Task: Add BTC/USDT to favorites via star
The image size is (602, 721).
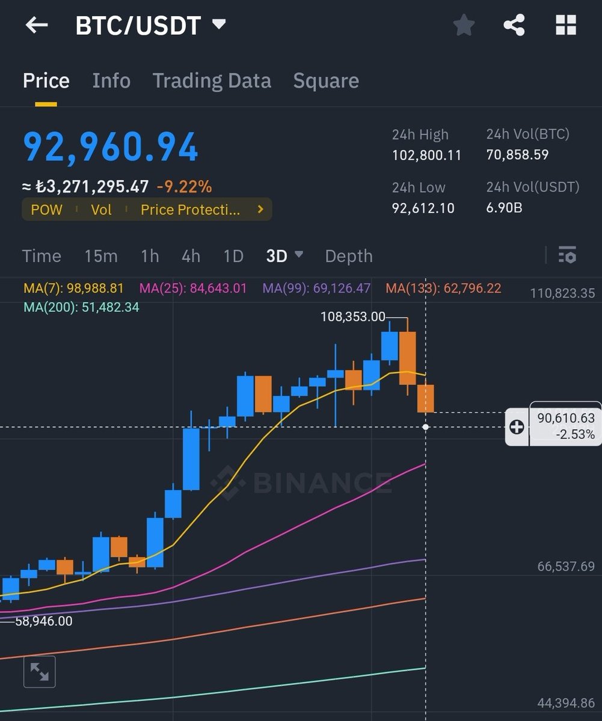Action: tap(464, 25)
